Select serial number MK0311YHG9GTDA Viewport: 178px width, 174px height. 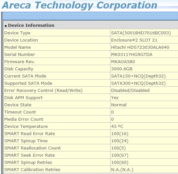point(132,55)
